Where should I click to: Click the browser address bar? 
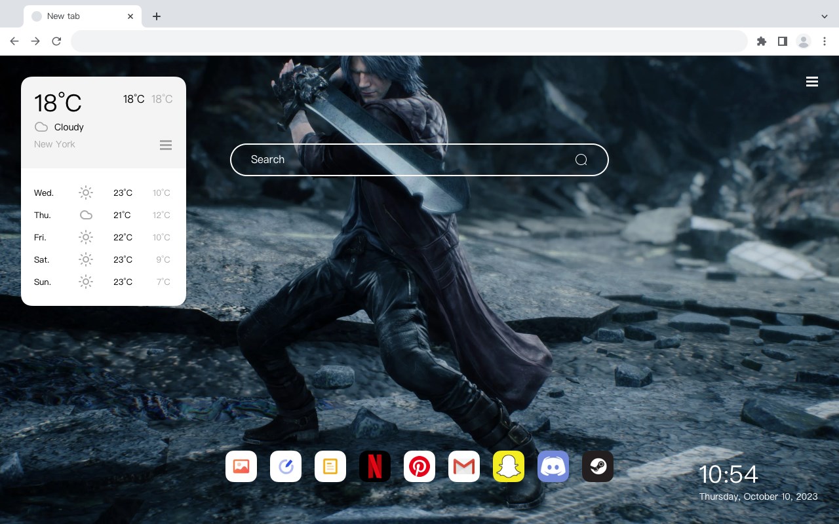(409, 41)
